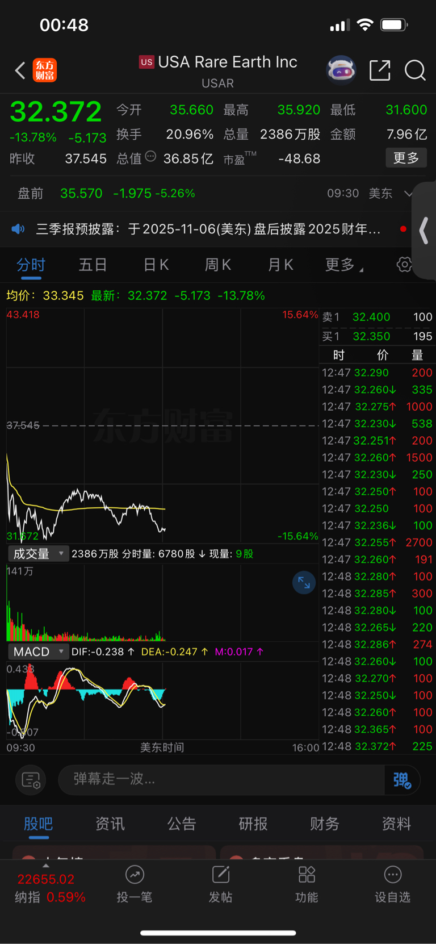Image resolution: width=436 pixels, height=944 pixels.
Task: Tap the 均价 33.345 value
Action: point(63,295)
